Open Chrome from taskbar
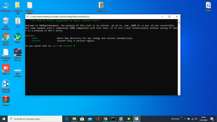The height and width of the screenshot is (122, 217). click(x=105, y=119)
